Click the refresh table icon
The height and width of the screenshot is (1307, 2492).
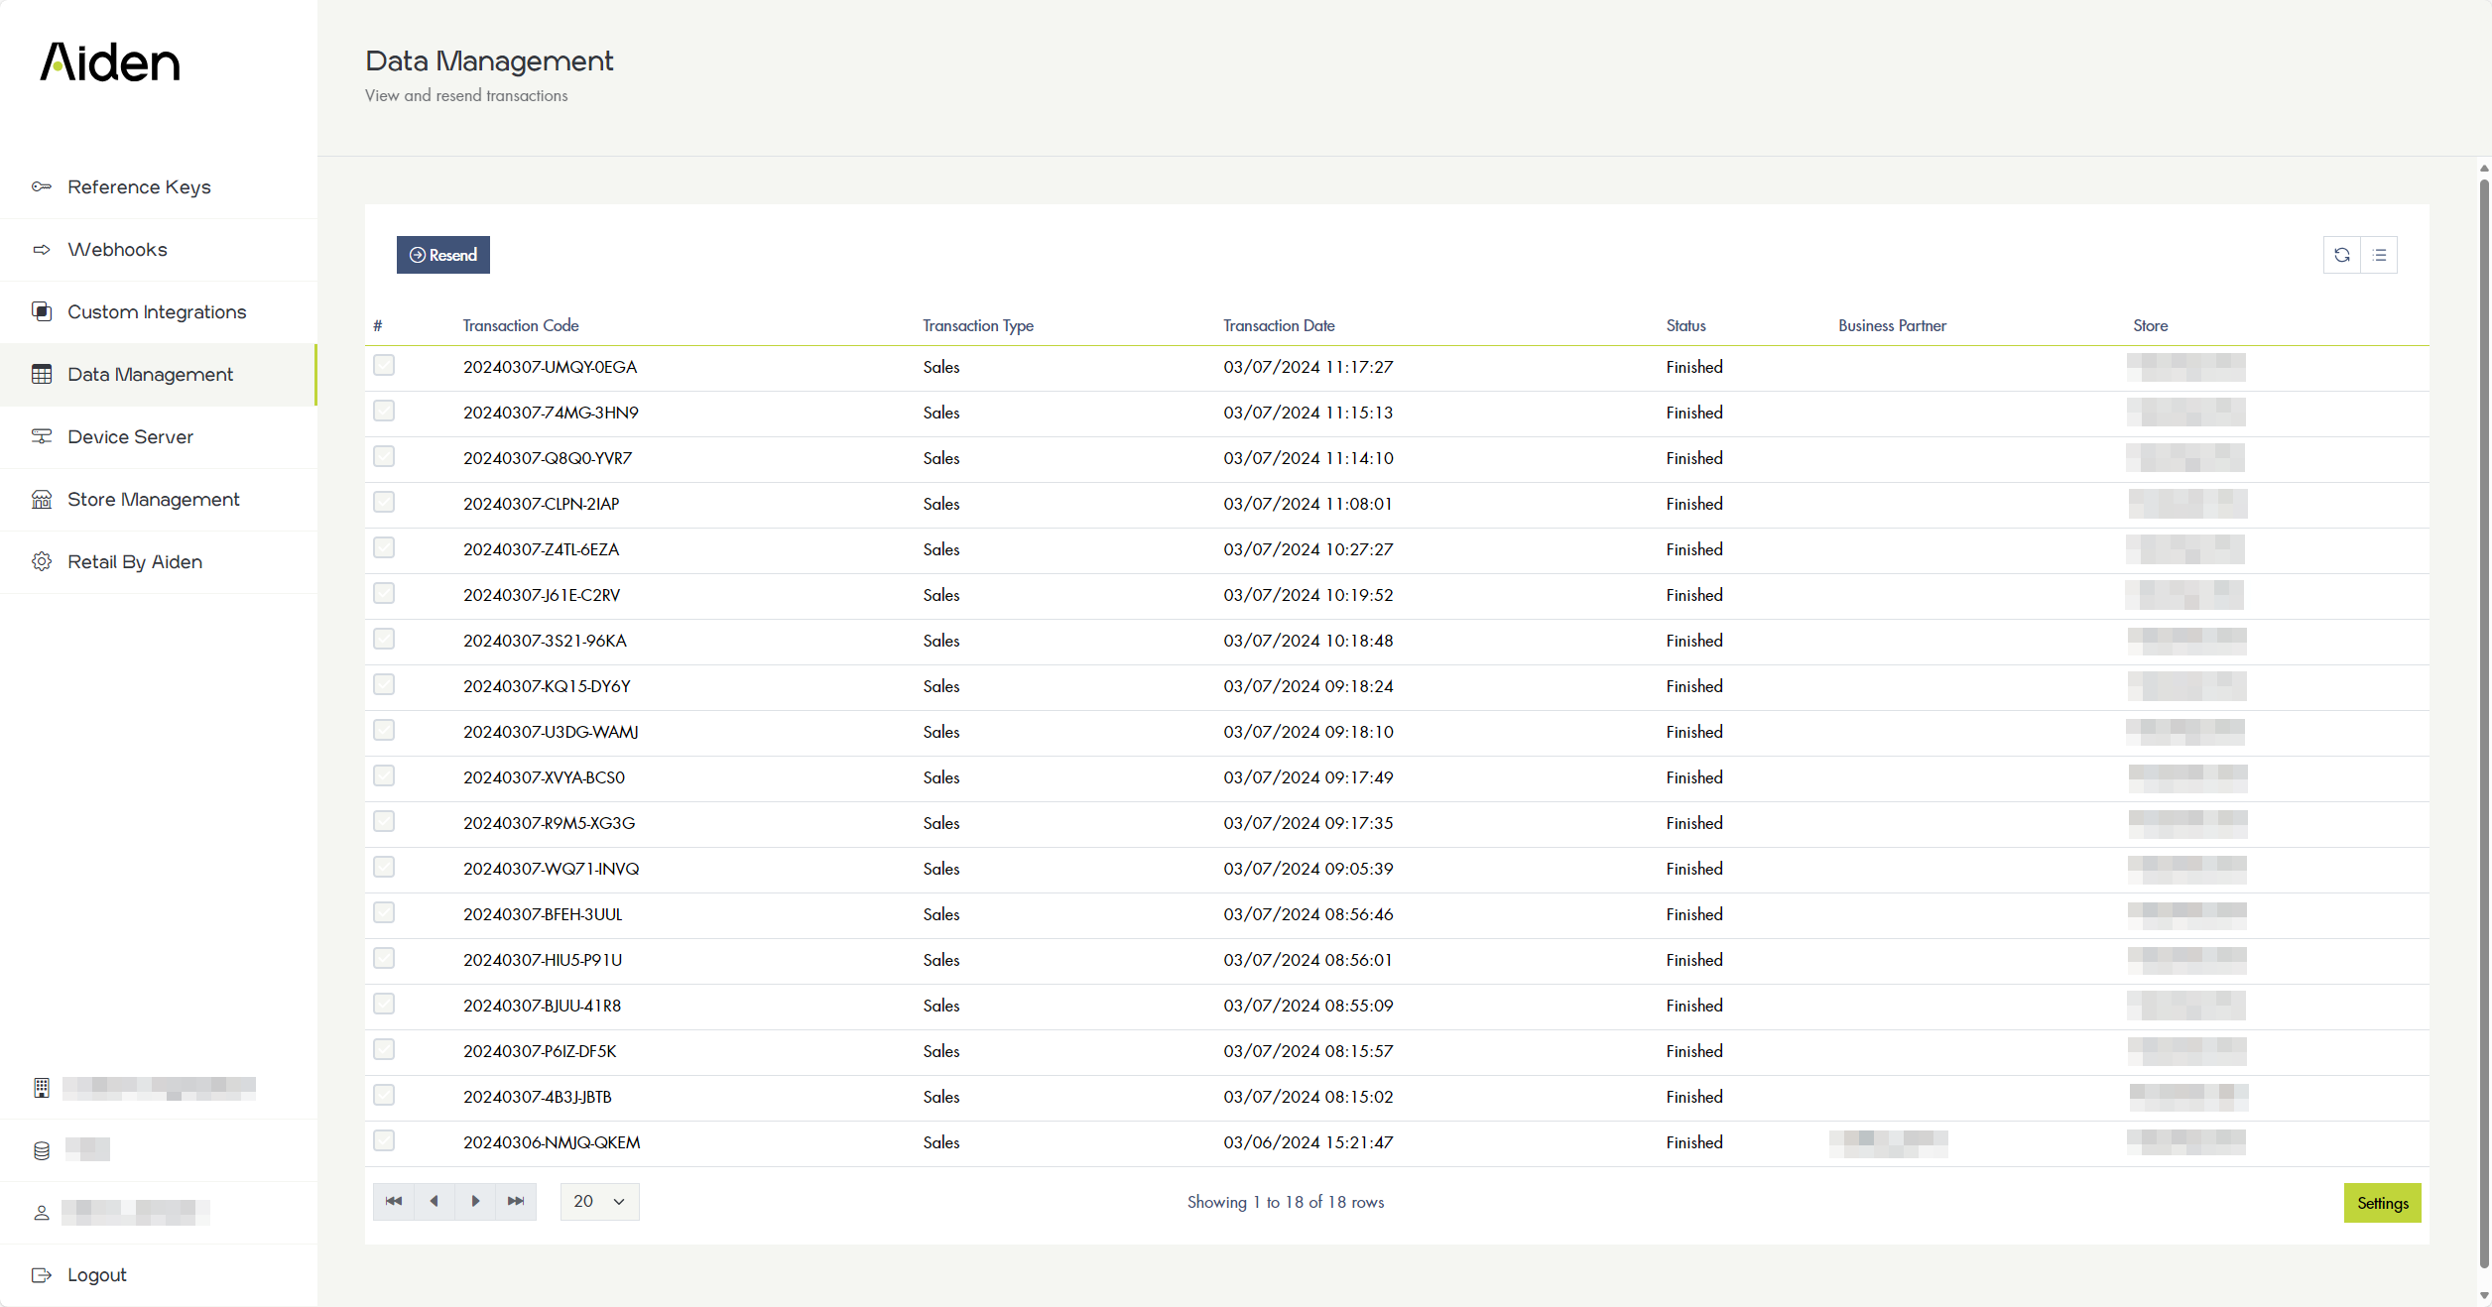(2341, 255)
